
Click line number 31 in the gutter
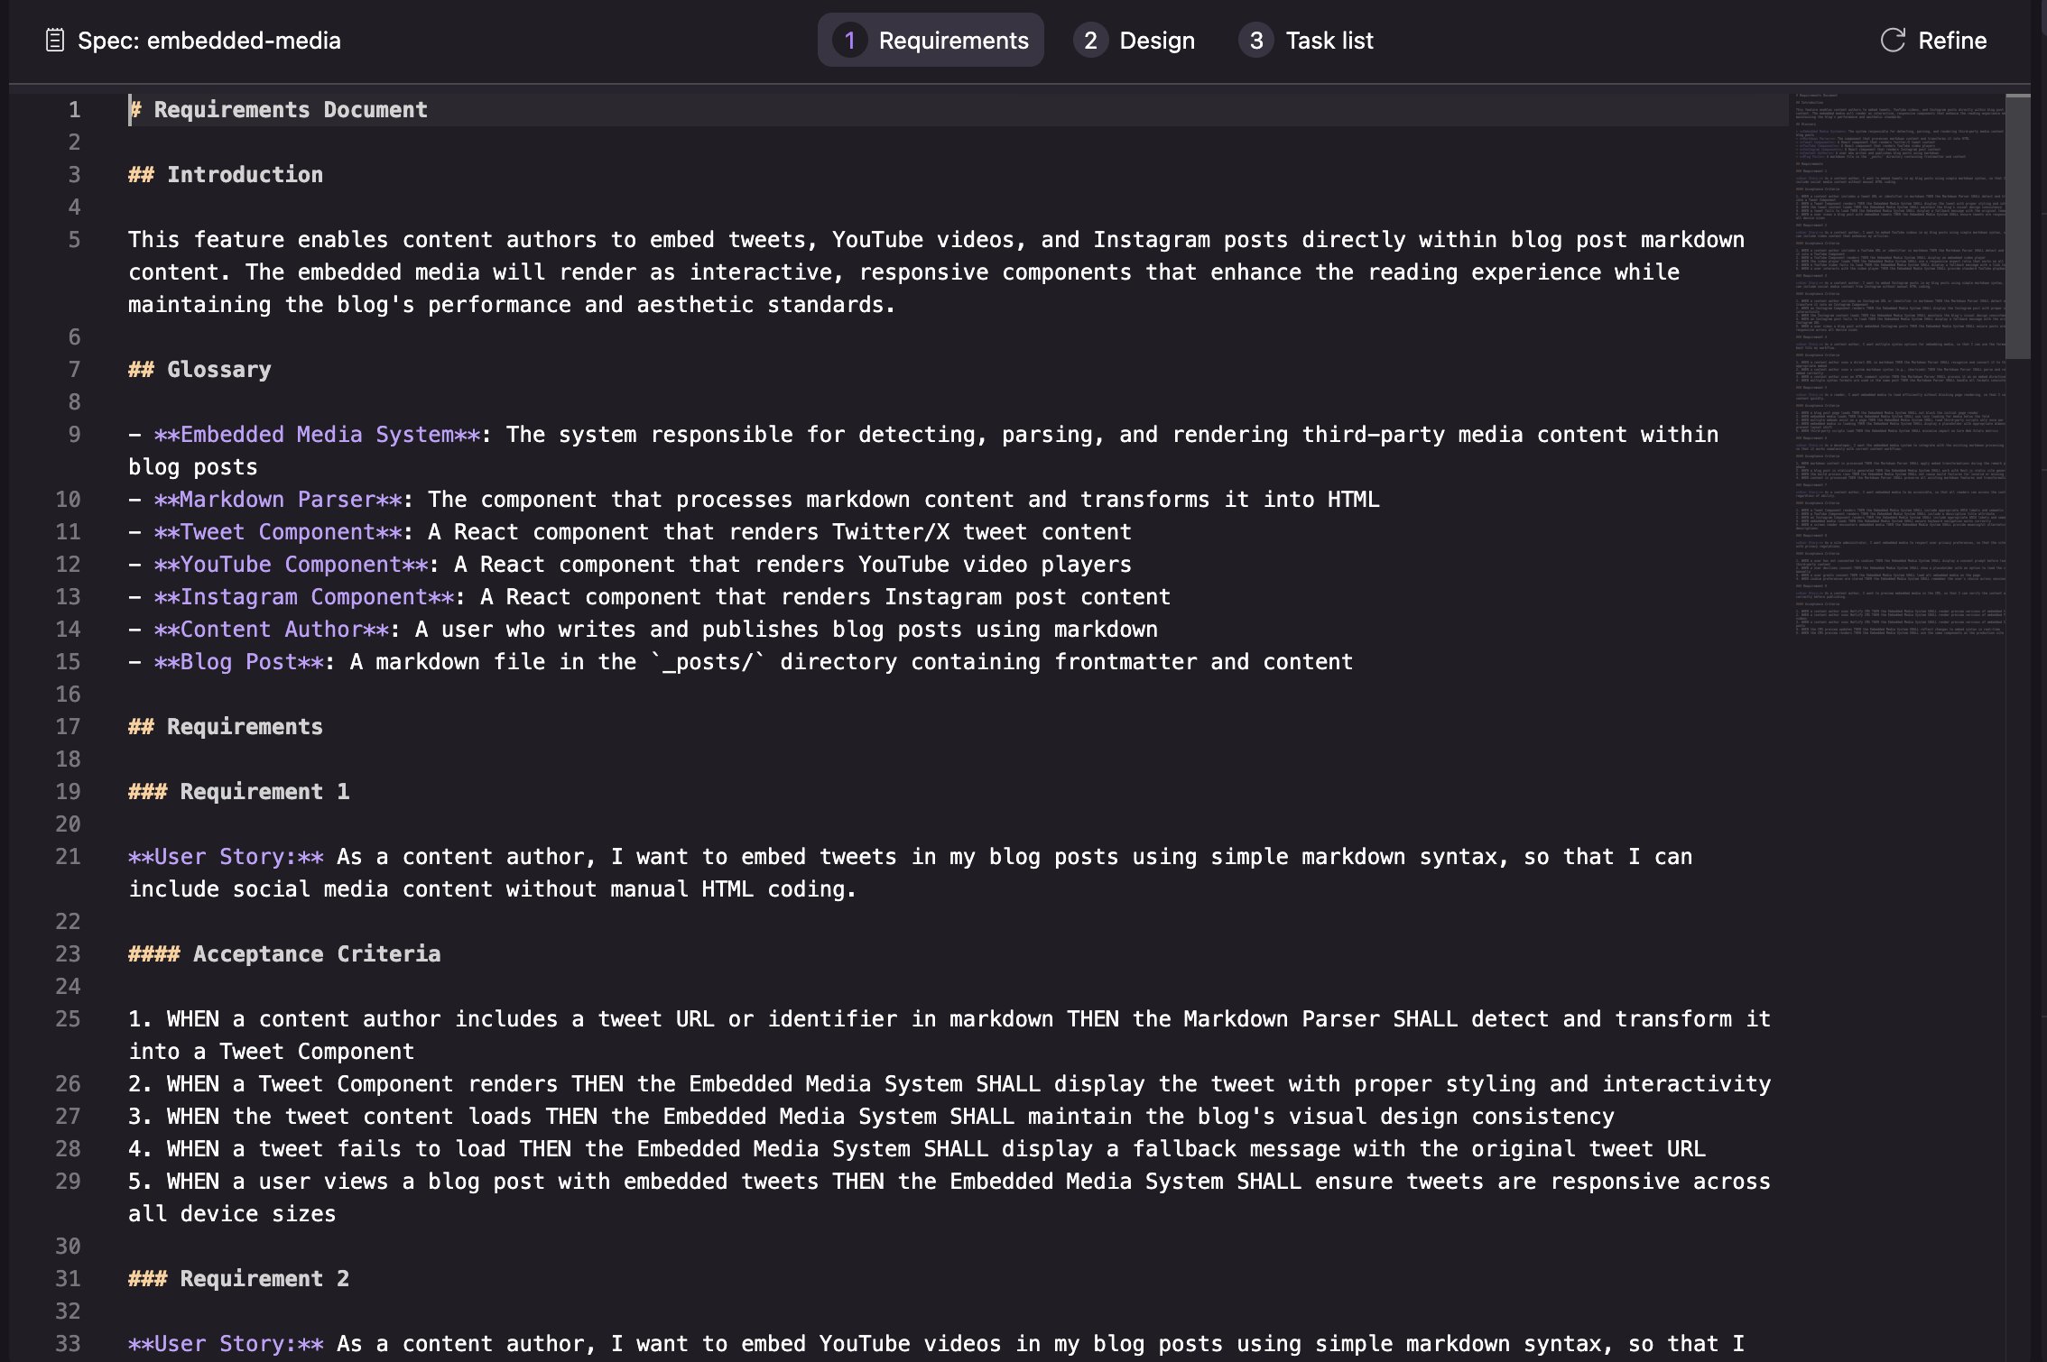68,1279
